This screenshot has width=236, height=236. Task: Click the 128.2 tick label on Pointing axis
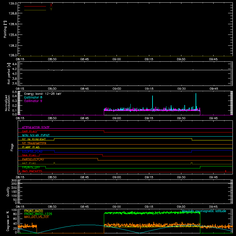tap(13, 45)
